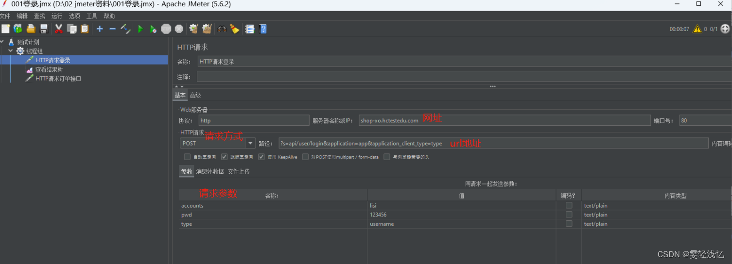
Task: Cut selected element with scissors icon
Action: pos(59,29)
